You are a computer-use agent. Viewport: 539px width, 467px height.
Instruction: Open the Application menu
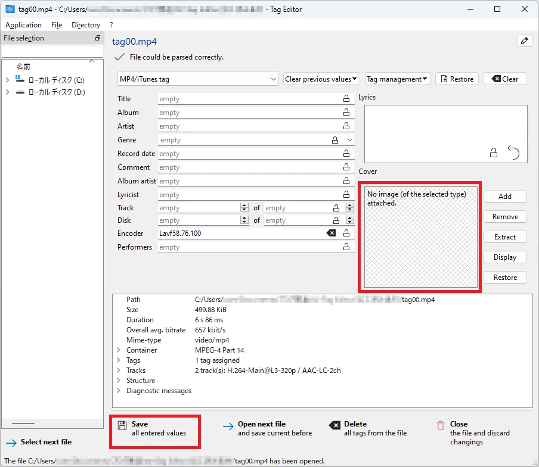click(x=23, y=25)
